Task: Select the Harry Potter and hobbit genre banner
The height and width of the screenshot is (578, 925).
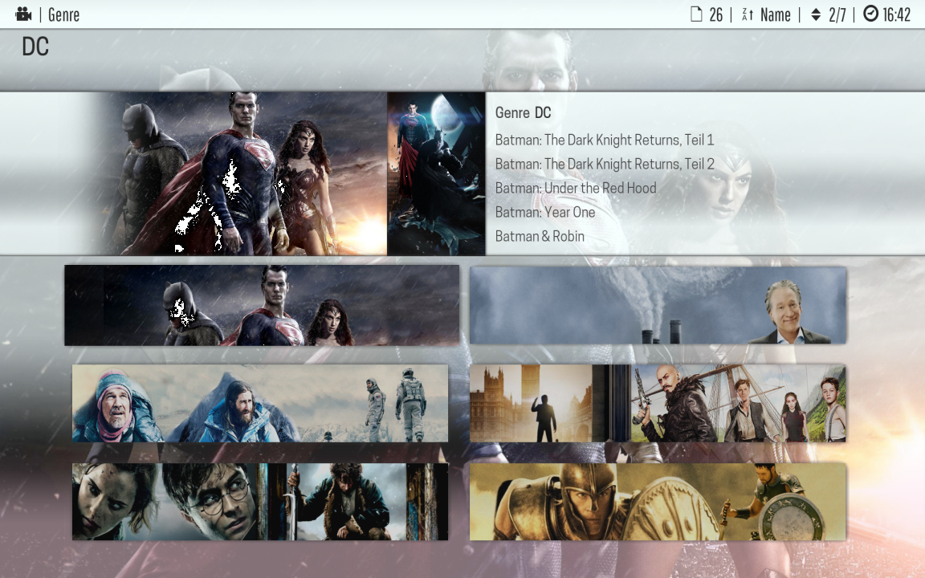Action: tap(260, 502)
